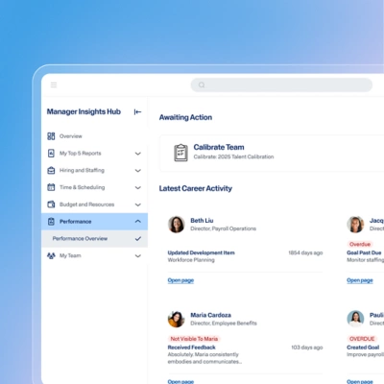Open the hamburger menu icon
Viewport: 384px width, 384px height.
(54, 84)
